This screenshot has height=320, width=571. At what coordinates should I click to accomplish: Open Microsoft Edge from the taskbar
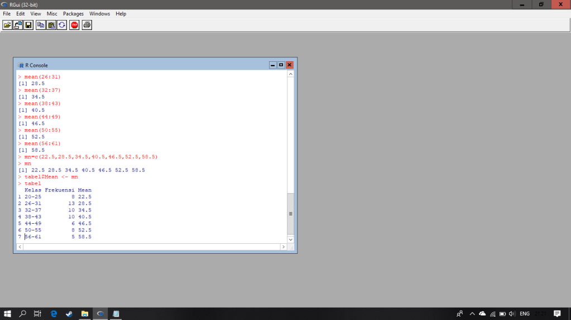click(54, 314)
